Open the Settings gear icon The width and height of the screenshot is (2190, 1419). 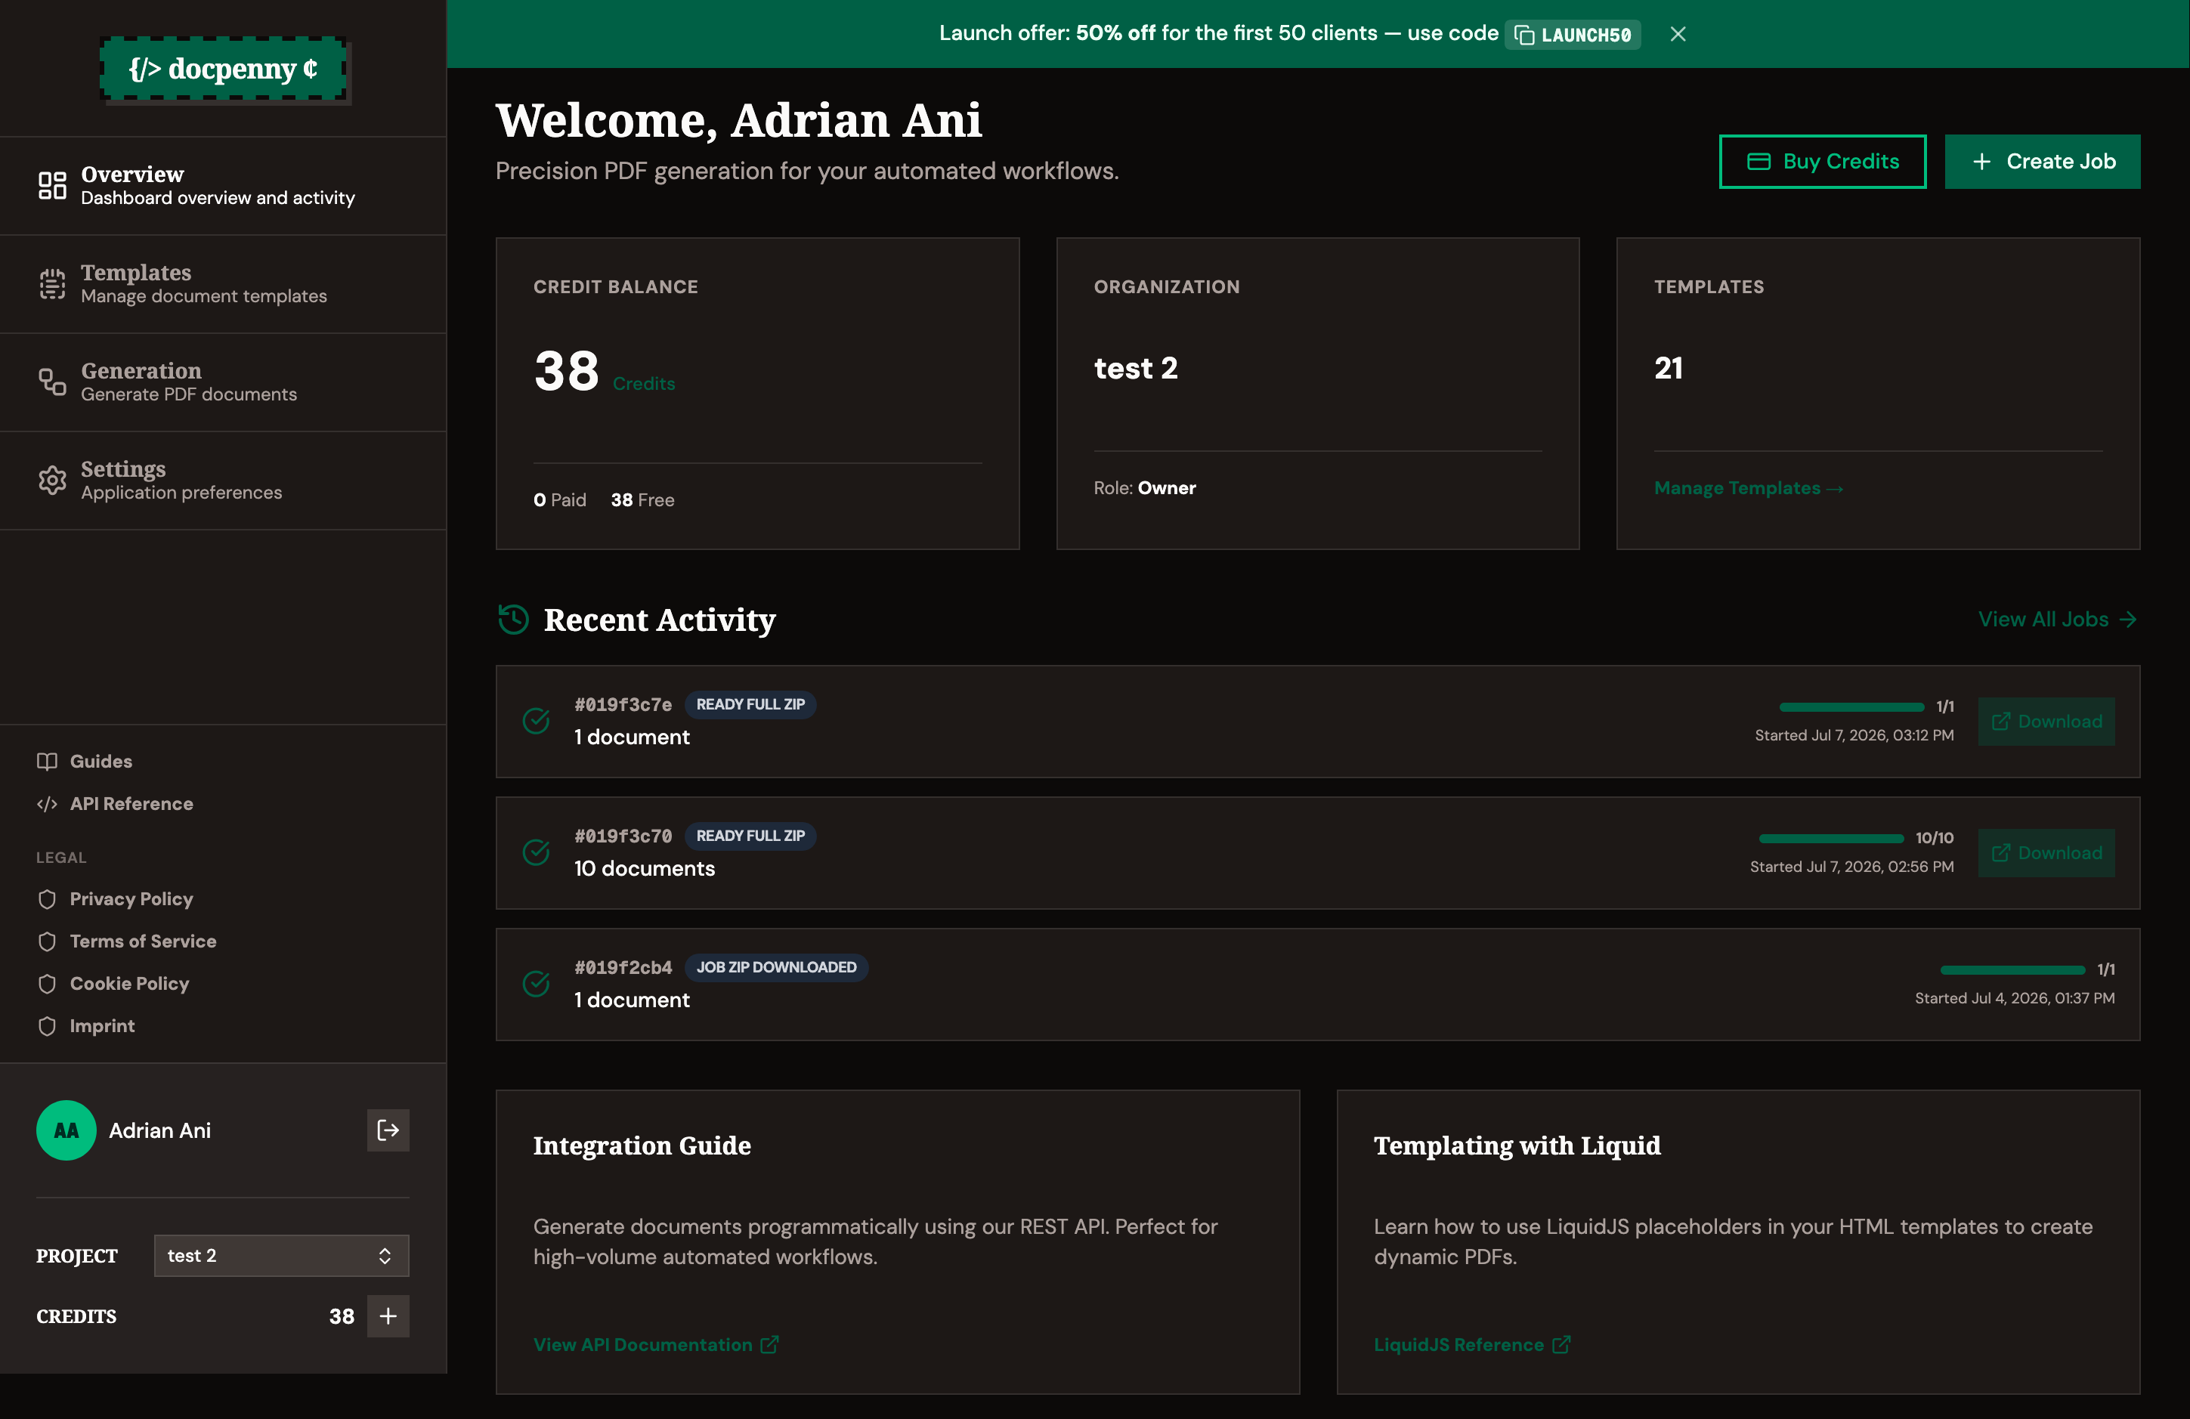tap(52, 481)
